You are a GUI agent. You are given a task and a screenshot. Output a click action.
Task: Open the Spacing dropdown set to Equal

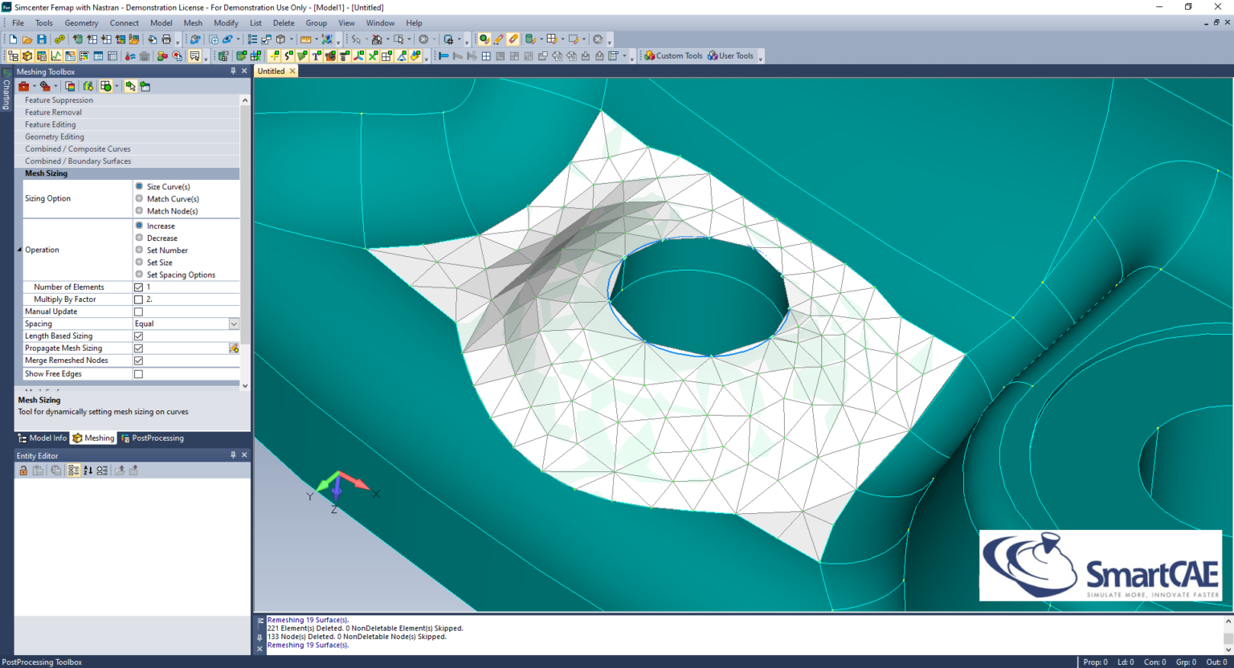click(234, 324)
